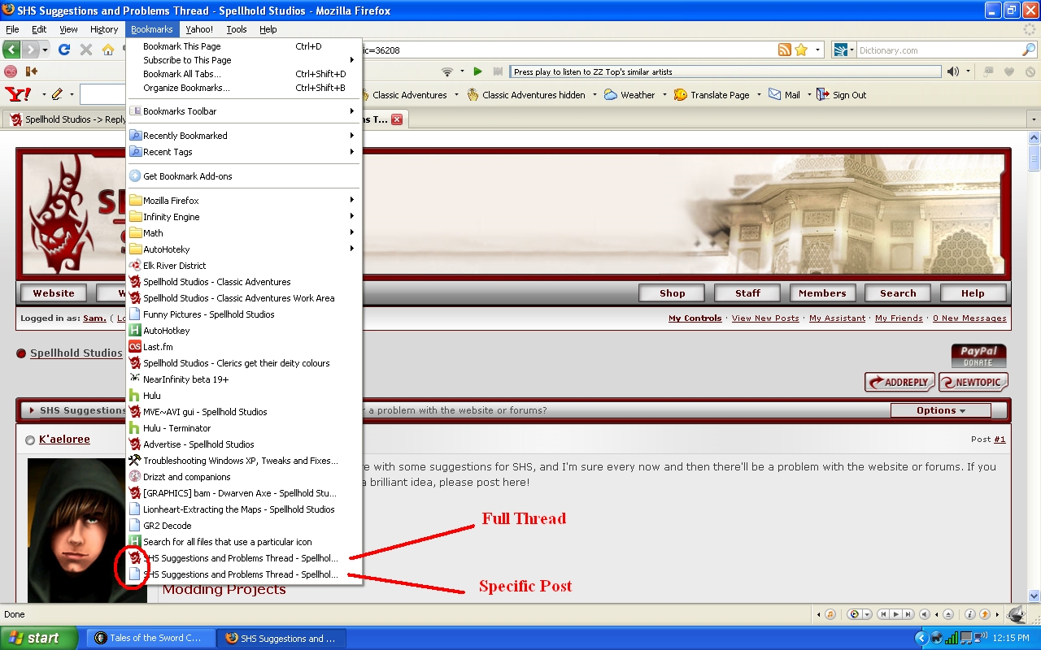Expand the Math bookmark folder
Screen dimensions: 1041x650
244,233
